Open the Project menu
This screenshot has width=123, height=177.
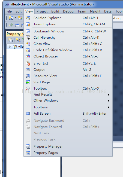(42, 11)
